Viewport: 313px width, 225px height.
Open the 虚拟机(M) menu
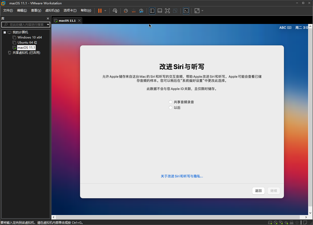click(52, 10)
